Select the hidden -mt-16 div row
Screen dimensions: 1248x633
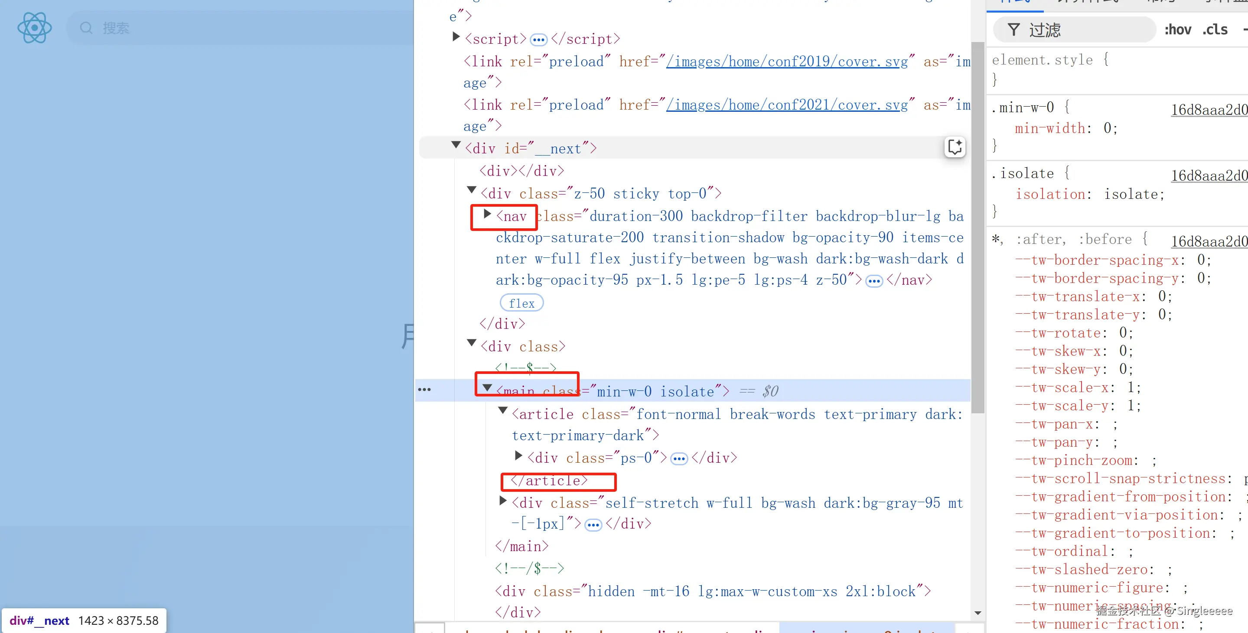tap(713, 592)
